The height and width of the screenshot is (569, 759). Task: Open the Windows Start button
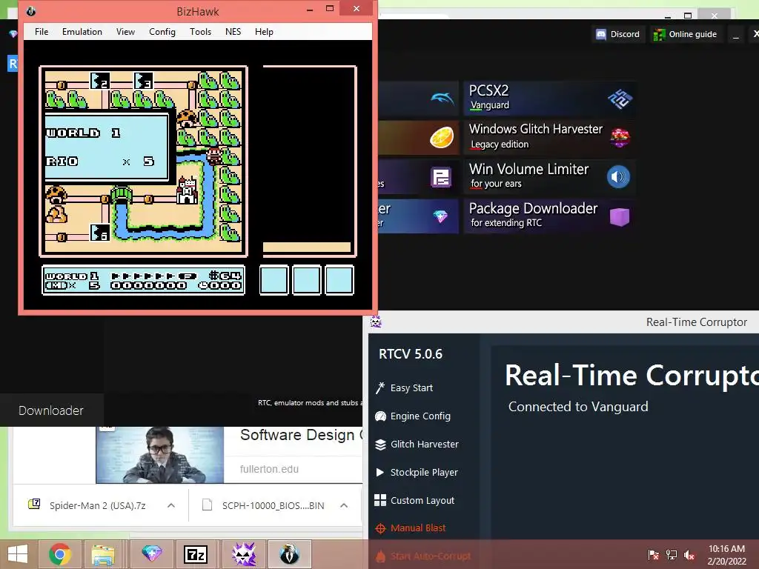click(x=18, y=554)
